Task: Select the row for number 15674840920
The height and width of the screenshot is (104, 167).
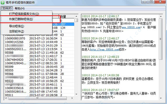Action: coord(40,60)
